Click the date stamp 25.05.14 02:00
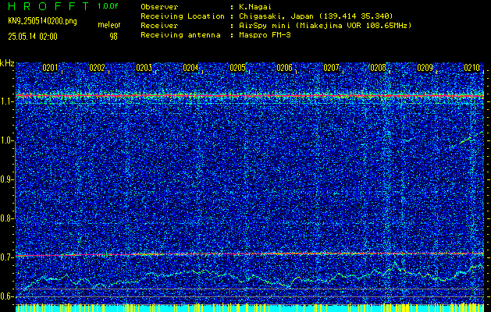Viewport: 491px width, 312px height. pos(33,37)
